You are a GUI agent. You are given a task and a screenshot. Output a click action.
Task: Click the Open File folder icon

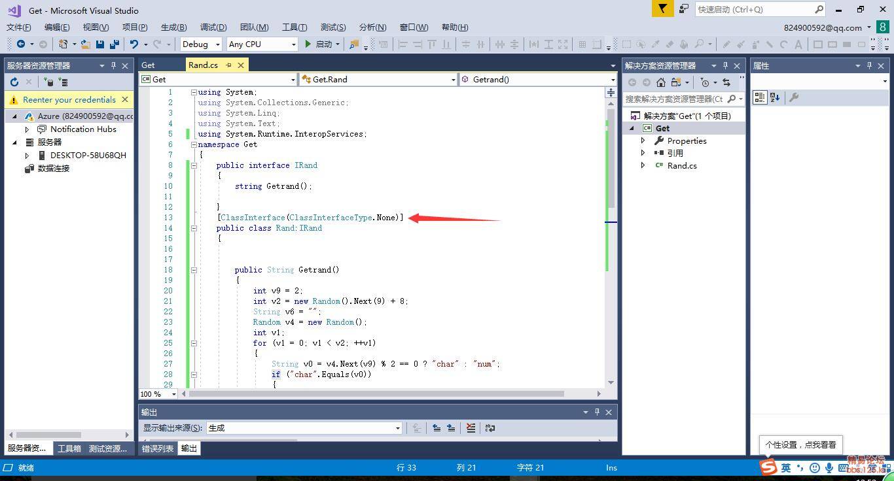tap(85, 44)
